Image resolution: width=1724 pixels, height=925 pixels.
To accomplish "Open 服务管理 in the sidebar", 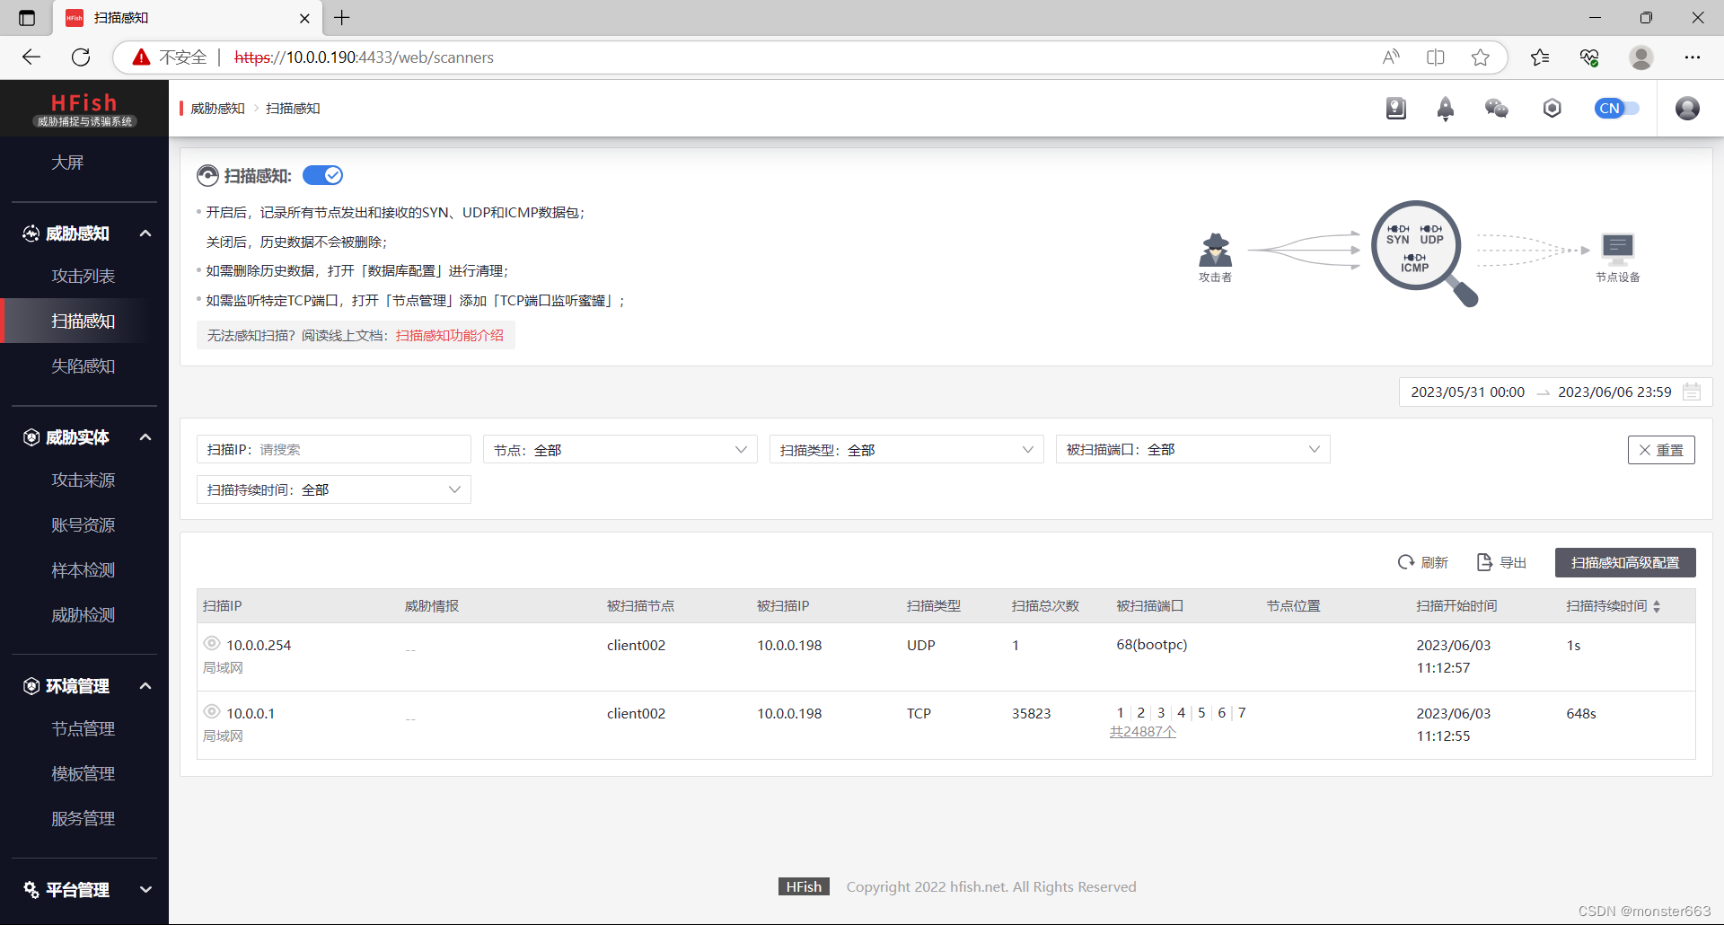I will pyautogui.click(x=84, y=818).
